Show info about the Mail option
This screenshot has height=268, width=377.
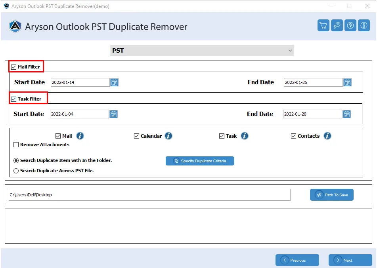click(80, 136)
